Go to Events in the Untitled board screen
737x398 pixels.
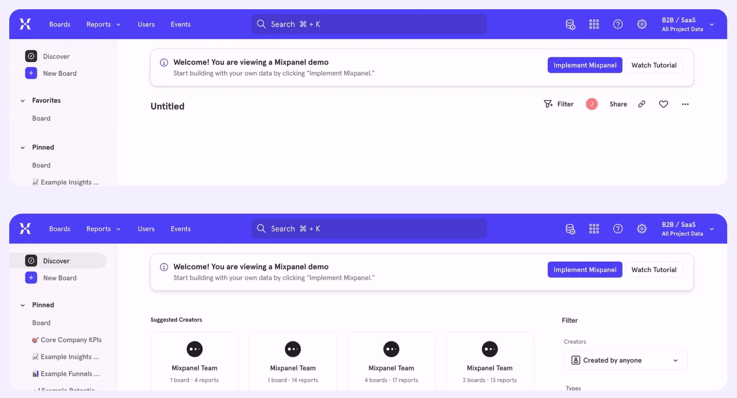(x=181, y=24)
